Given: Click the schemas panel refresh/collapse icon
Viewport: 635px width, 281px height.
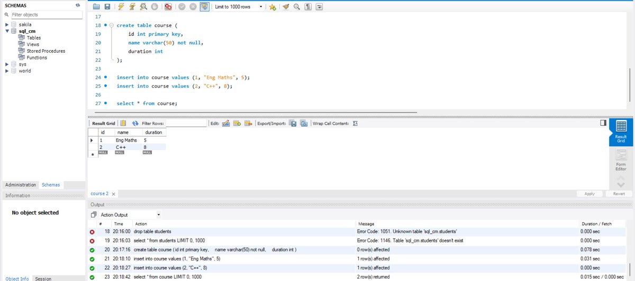Looking at the screenshot, I should (x=78, y=5).
